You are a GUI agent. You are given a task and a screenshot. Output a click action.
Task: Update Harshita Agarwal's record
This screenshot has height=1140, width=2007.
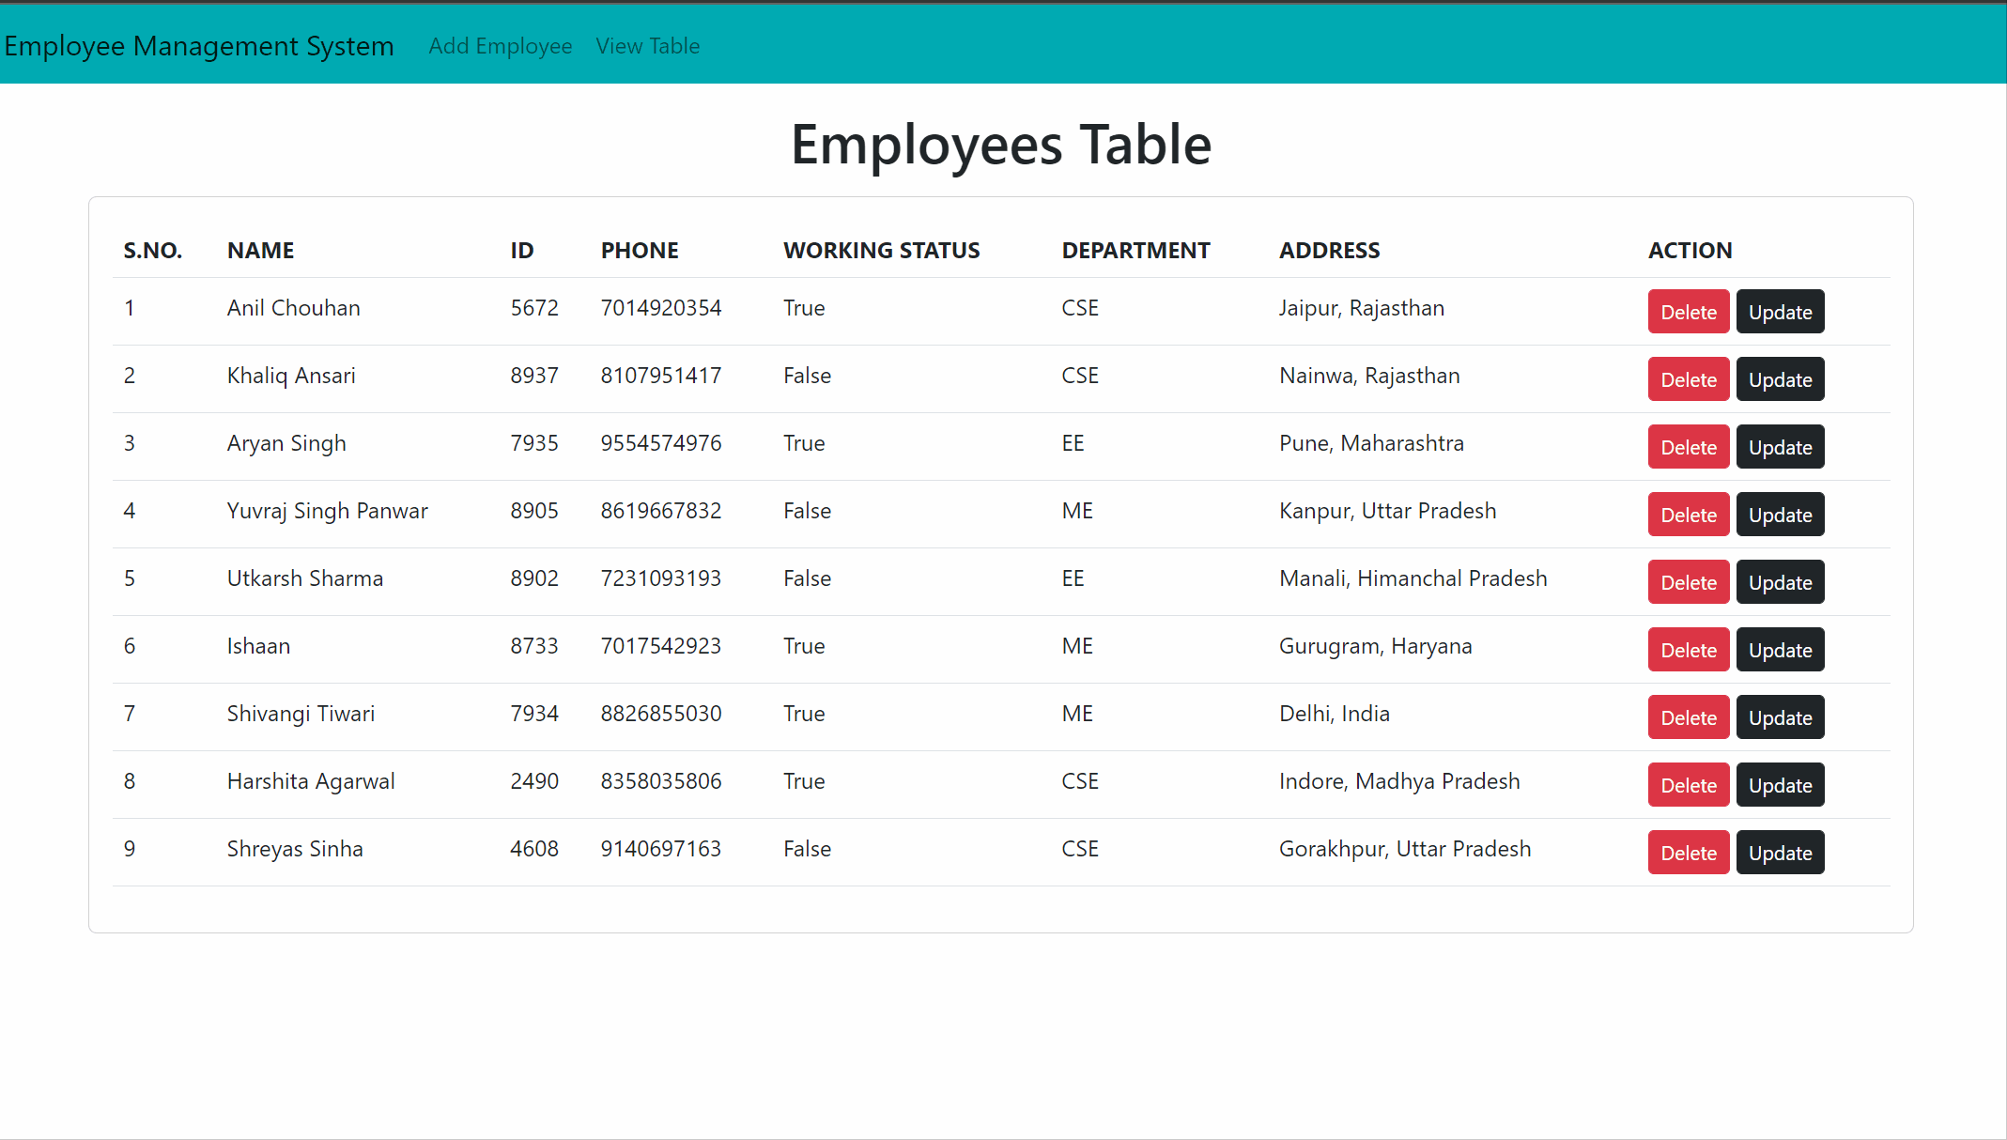(1779, 785)
